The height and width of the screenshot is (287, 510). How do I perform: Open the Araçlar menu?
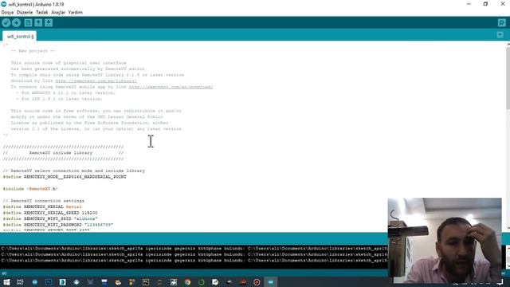pos(58,13)
